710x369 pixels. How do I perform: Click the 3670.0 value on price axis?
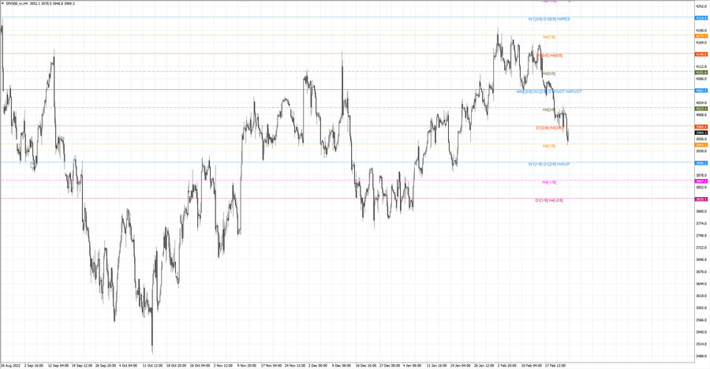(x=701, y=272)
